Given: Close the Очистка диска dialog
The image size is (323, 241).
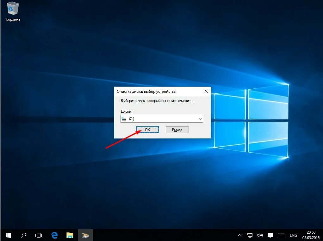Looking at the screenshot, I should point(206,91).
